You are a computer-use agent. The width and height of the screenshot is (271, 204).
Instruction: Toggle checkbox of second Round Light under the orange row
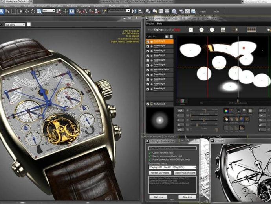[x=148, y=51]
